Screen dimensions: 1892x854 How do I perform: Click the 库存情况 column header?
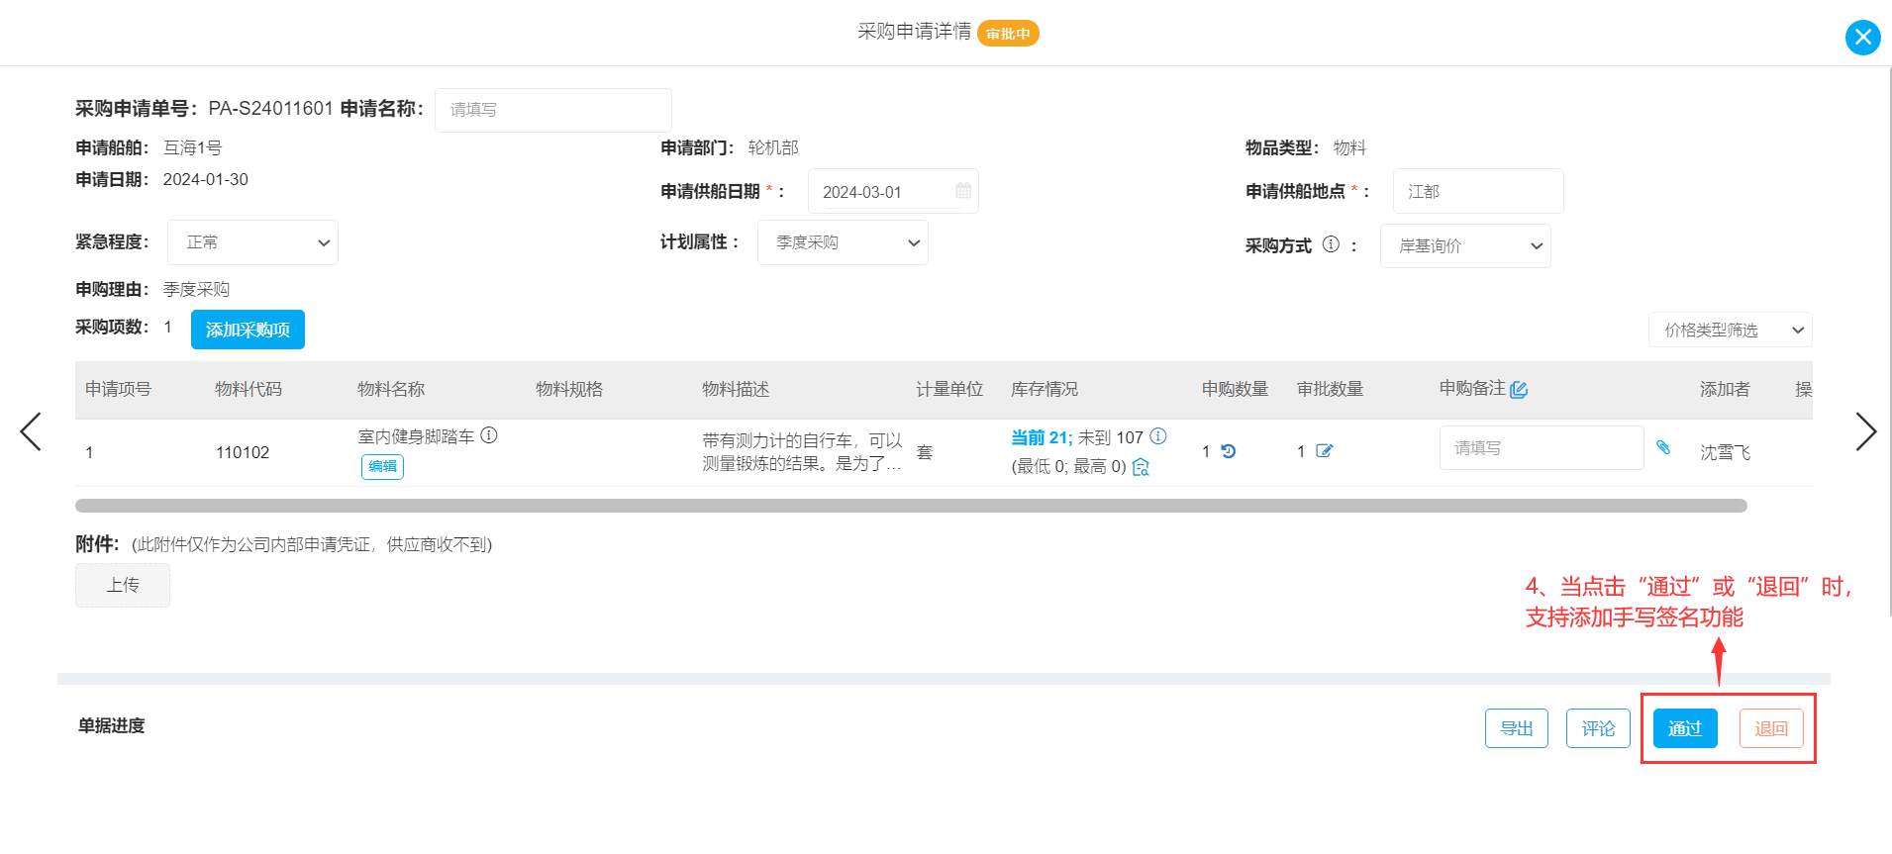click(x=1045, y=389)
